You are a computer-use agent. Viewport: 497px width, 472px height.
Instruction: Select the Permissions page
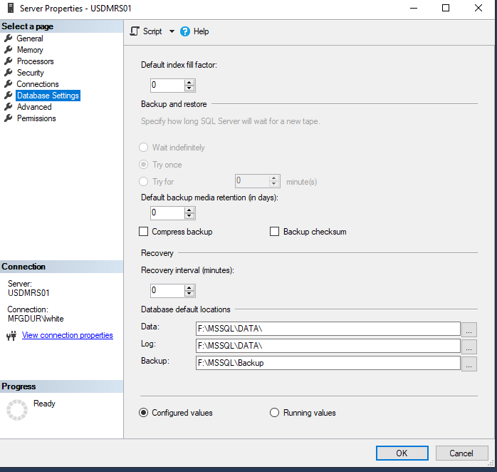coord(36,118)
